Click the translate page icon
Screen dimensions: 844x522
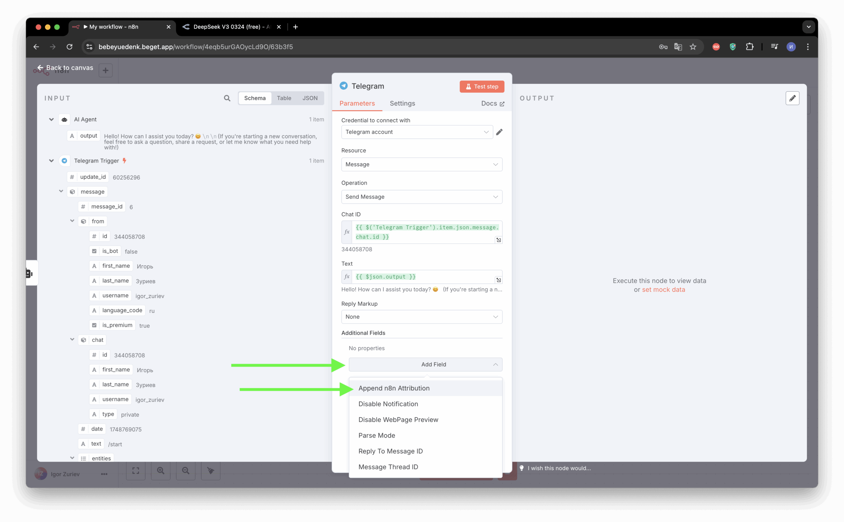678,46
